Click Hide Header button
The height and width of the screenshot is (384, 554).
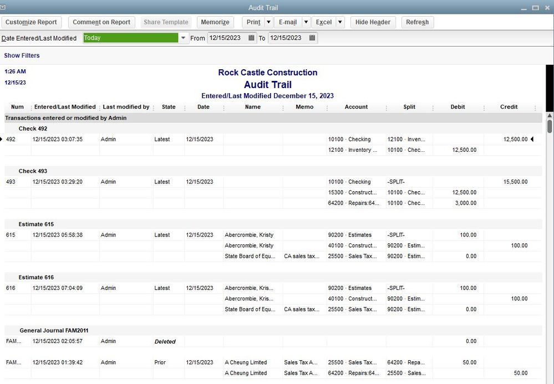tap(373, 22)
